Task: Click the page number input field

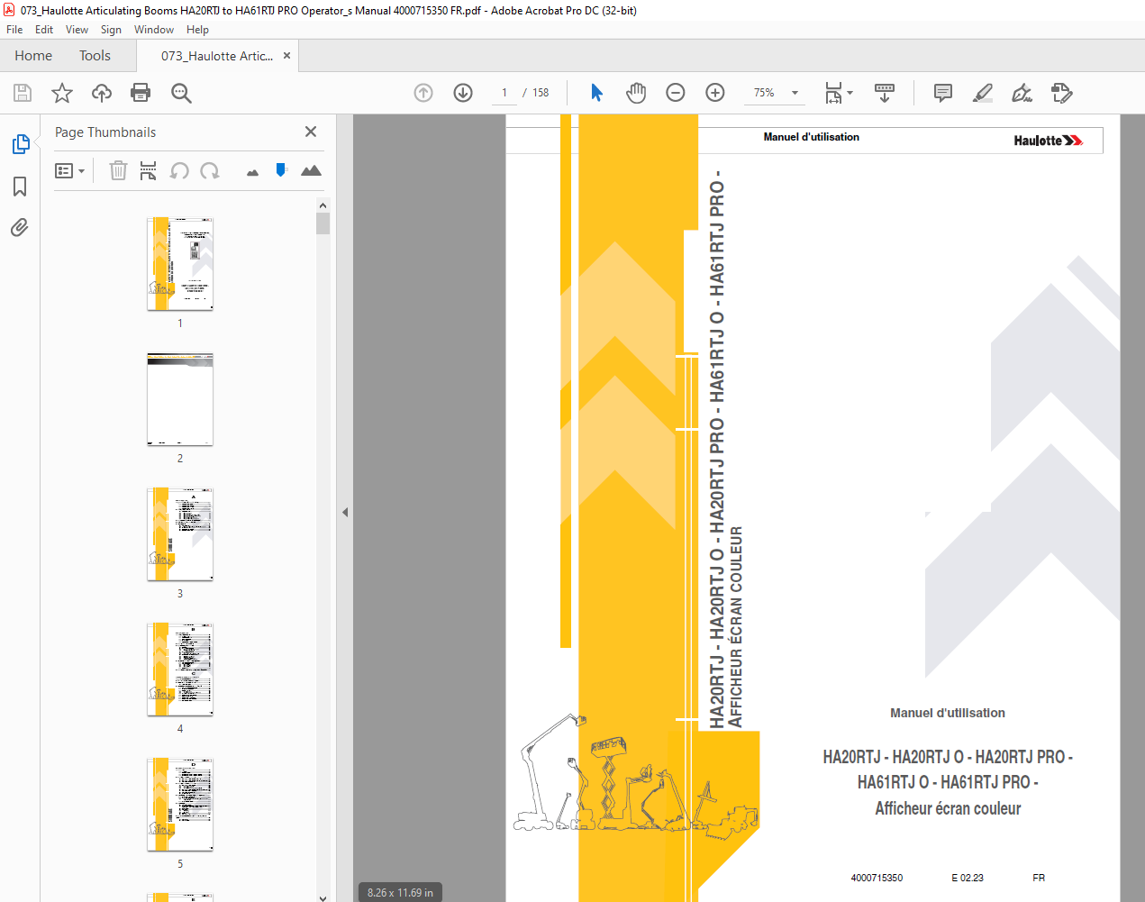Action: (x=504, y=93)
